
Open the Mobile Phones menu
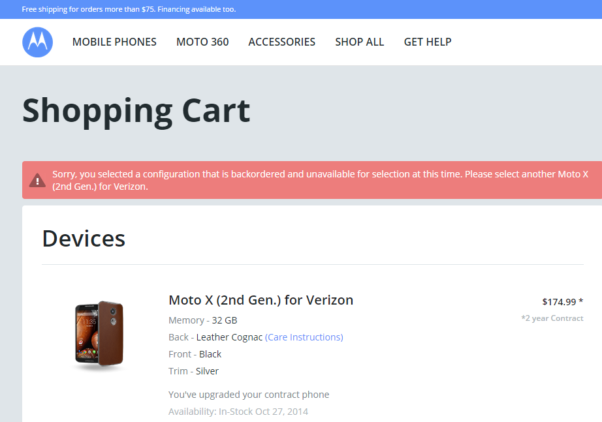pyautogui.click(x=114, y=42)
